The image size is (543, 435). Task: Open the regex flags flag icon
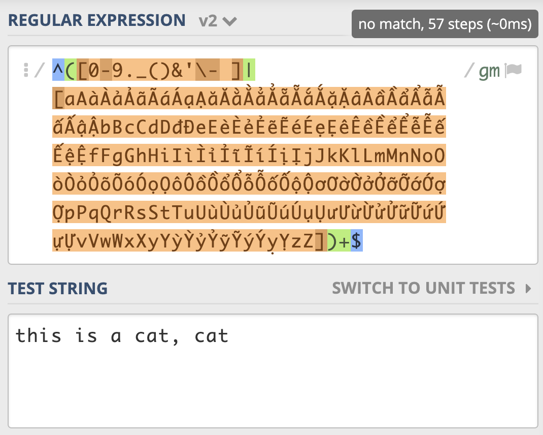tap(513, 70)
